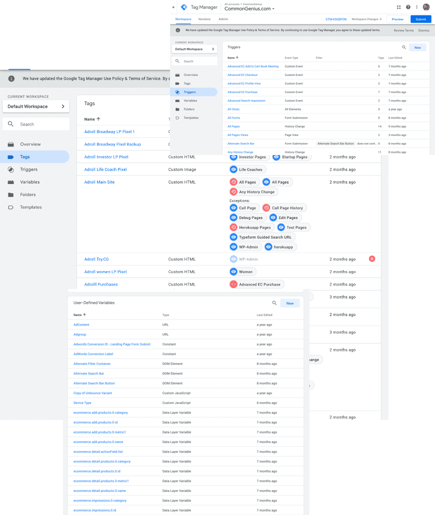Open the CommonGenius.com account dropdown
The width and height of the screenshot is (435, 515).
pos(249,9)
